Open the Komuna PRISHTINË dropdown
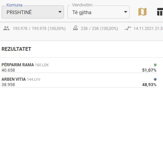Viewport: 163px width, 153px height. (x=33, y=12)
